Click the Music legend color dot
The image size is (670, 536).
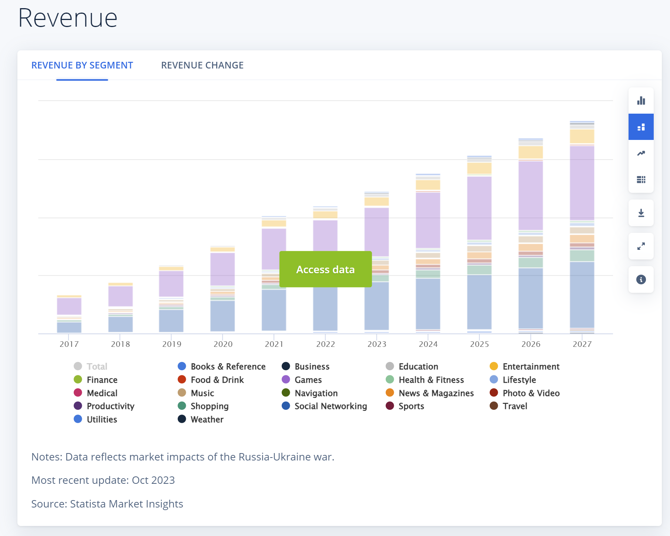182,393
